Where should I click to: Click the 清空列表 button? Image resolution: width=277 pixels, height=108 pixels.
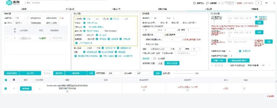tap(59, 73)
